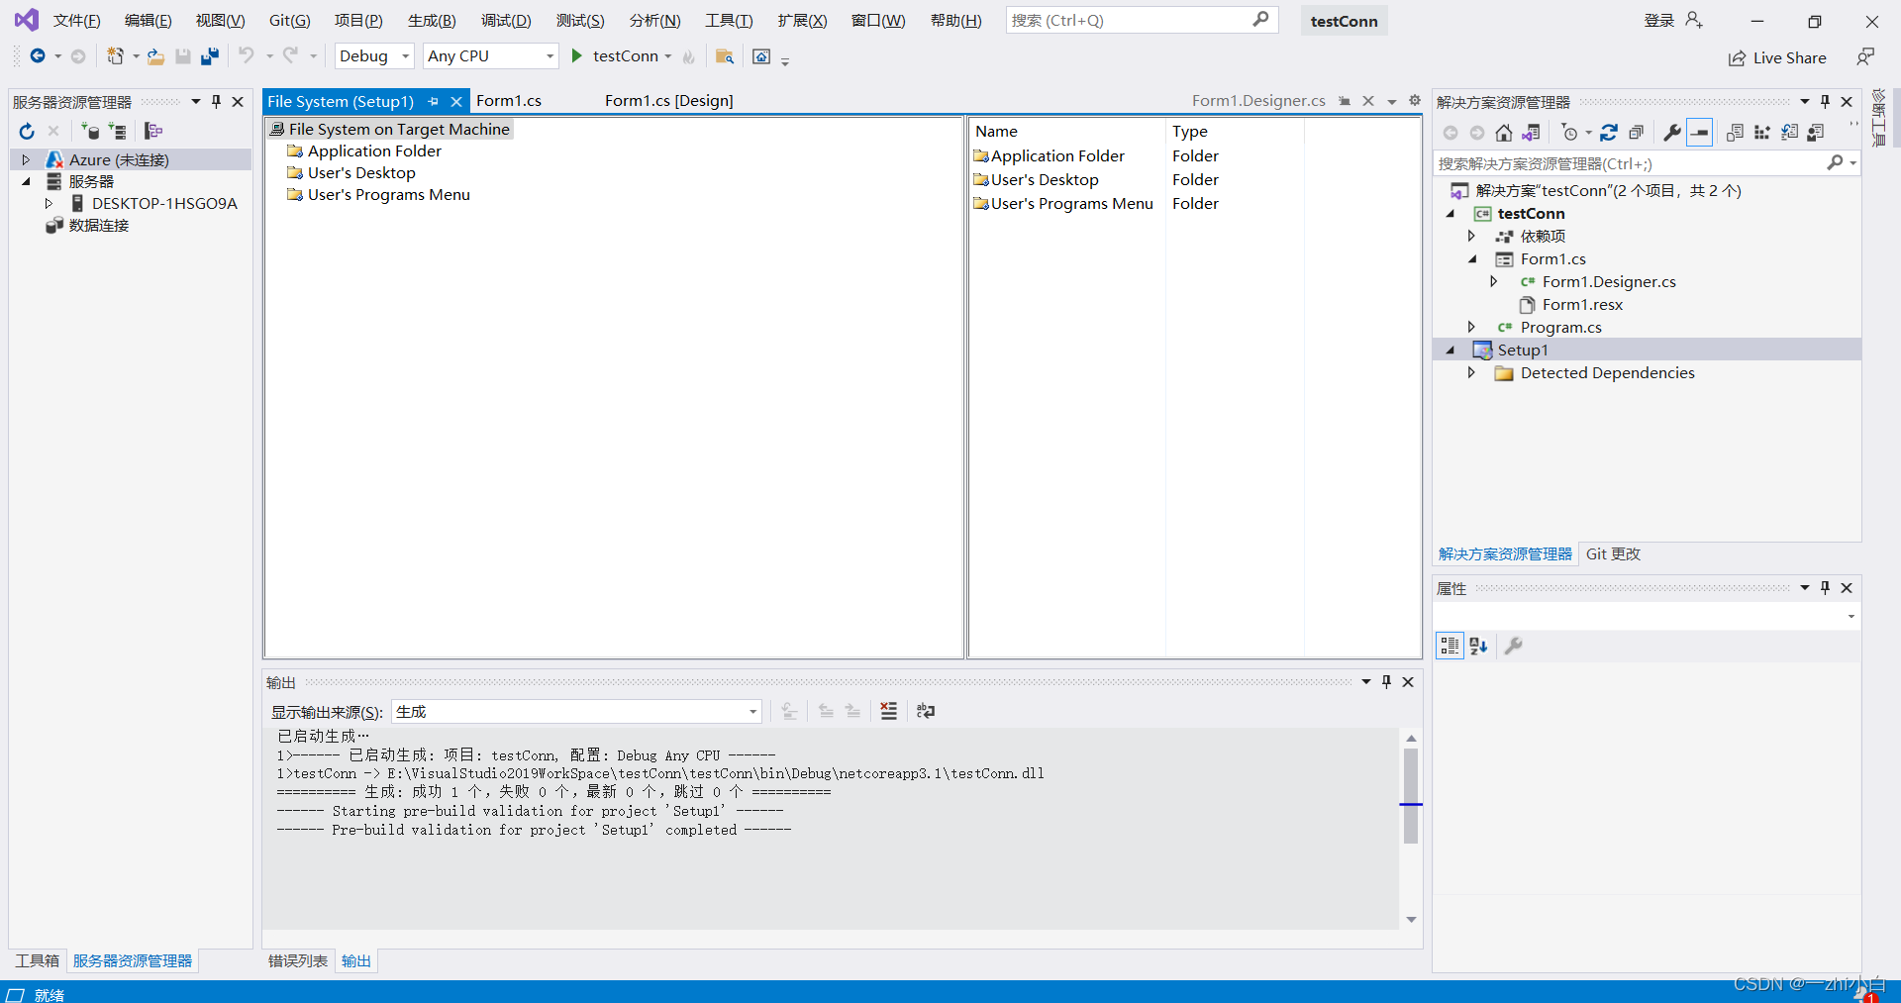Screen dimensions: 1901x1003
Task: Open Properties wrench icon in Solution Explorer
Action: [x=1672, y=133]
